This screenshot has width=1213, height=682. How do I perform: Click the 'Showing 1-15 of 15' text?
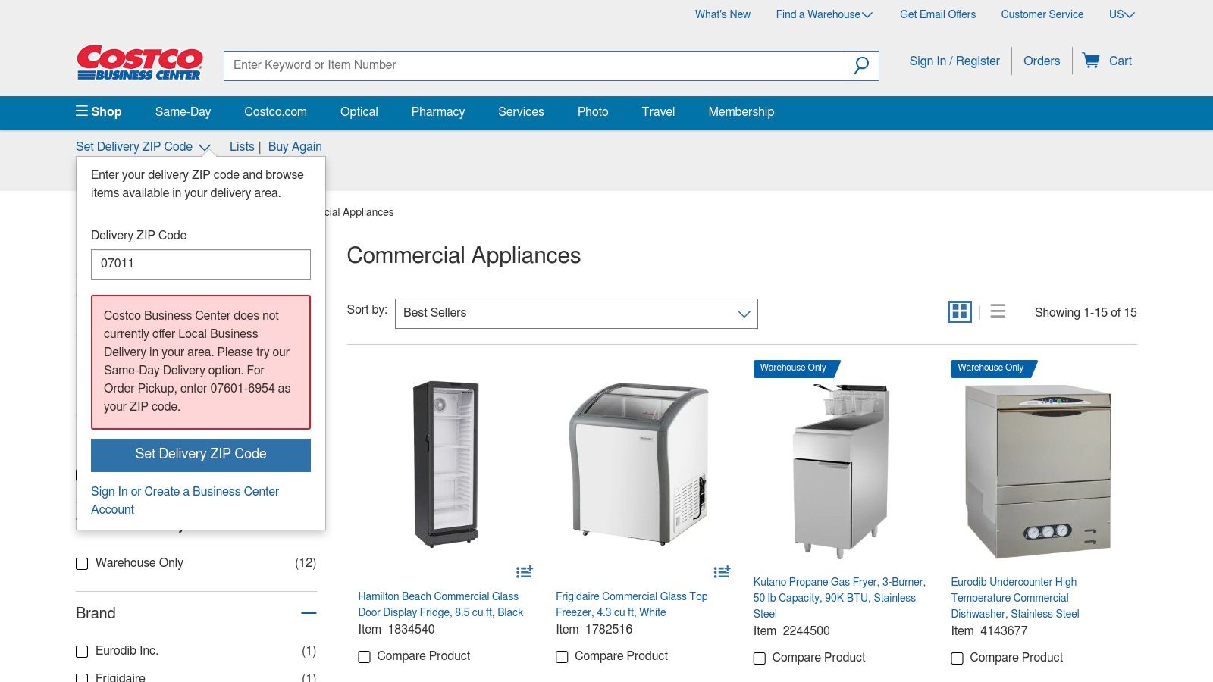[x=1086, y=313]
